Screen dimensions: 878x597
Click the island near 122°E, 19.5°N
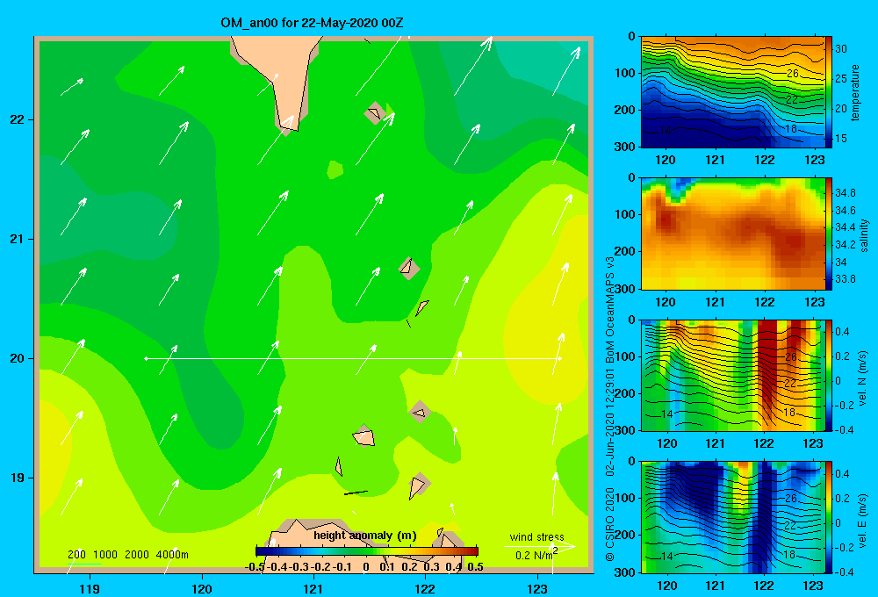pos(420,412)
